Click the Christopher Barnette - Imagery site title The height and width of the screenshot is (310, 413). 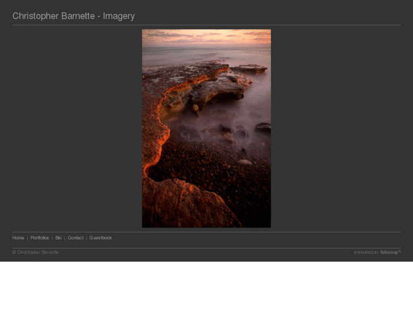[x=73, y=16]
